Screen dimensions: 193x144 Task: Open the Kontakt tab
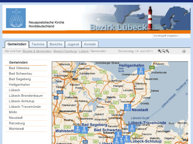90,44
